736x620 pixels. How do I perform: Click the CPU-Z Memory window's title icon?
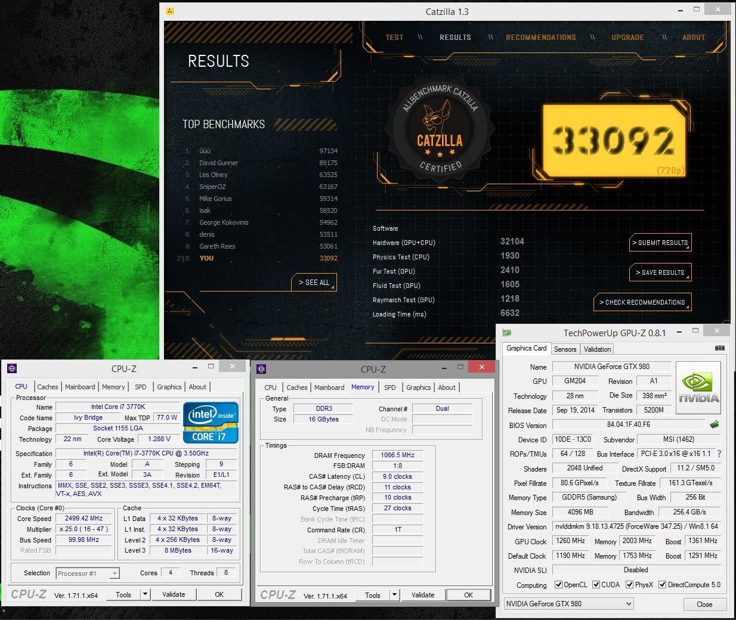(x=261, y=369)
